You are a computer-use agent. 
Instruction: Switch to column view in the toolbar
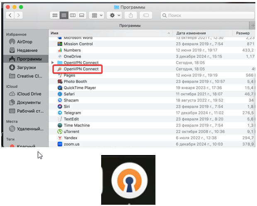point(73,15)
